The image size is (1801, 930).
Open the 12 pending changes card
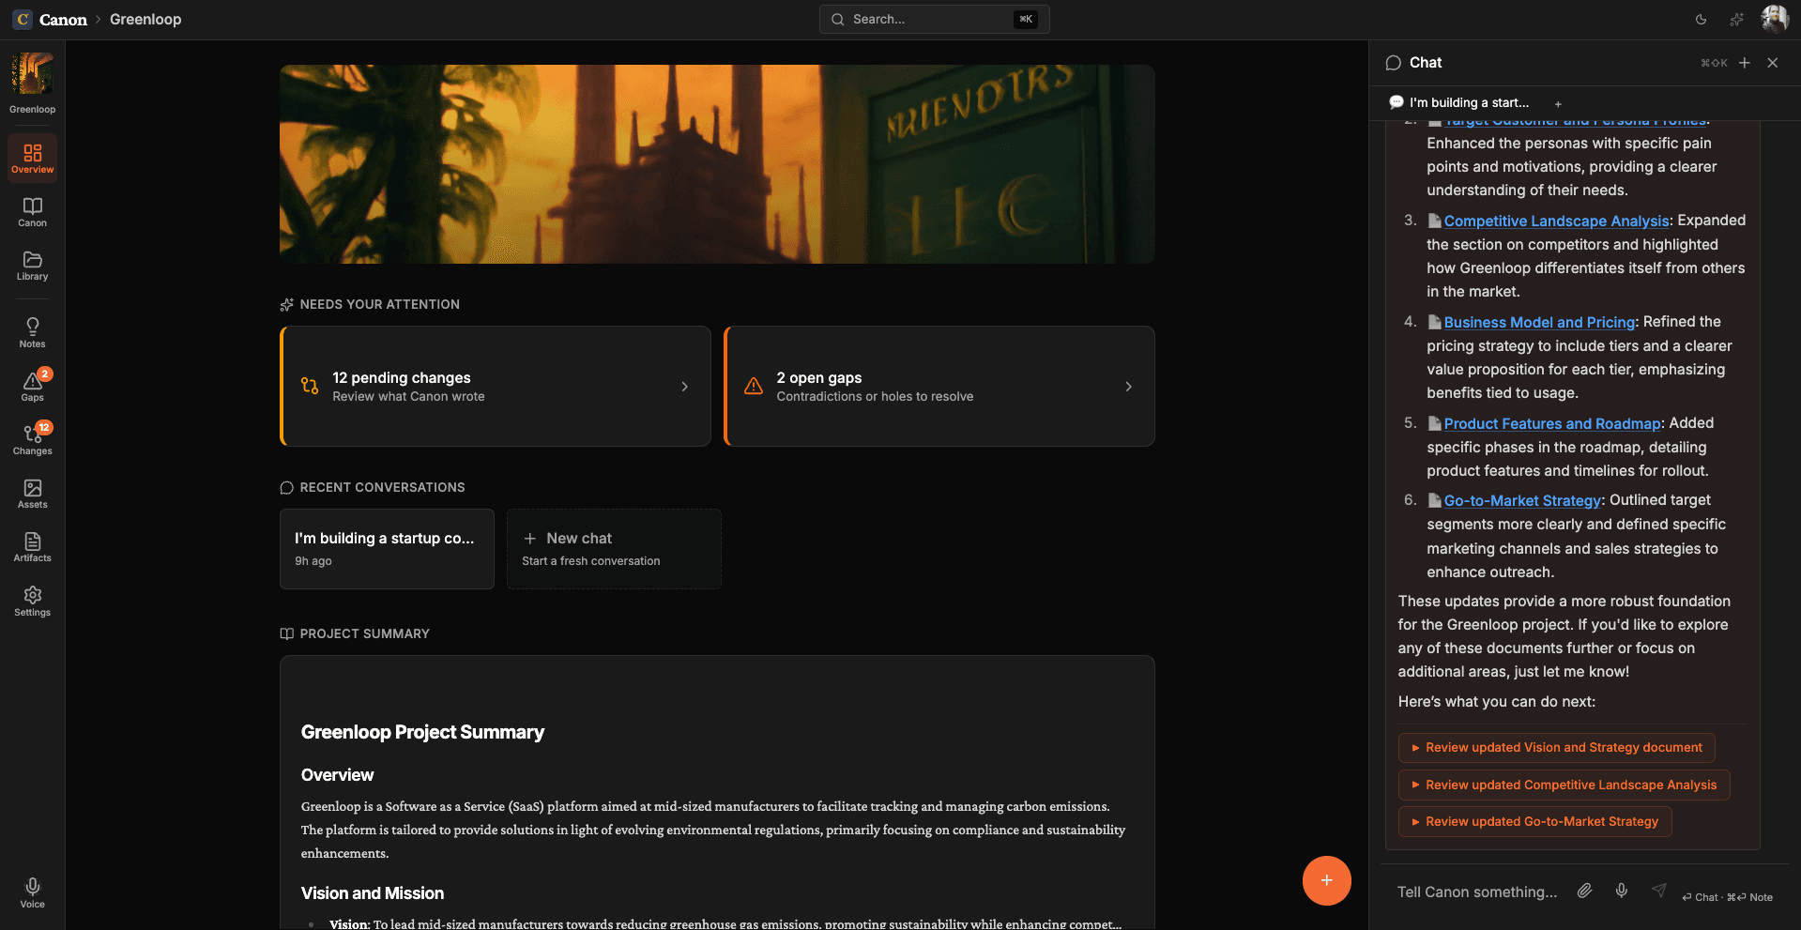[496, 386]
